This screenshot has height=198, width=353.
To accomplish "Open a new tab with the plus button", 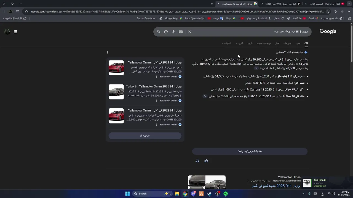I will 212,4.
